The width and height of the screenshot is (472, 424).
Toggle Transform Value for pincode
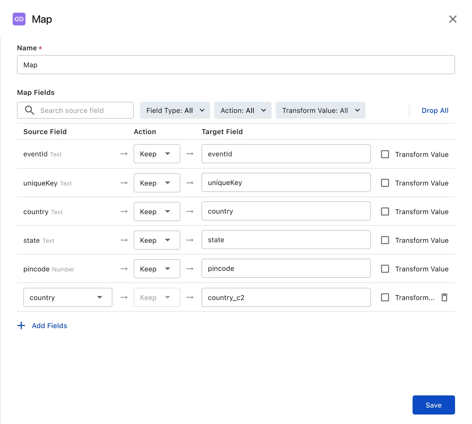385,269
